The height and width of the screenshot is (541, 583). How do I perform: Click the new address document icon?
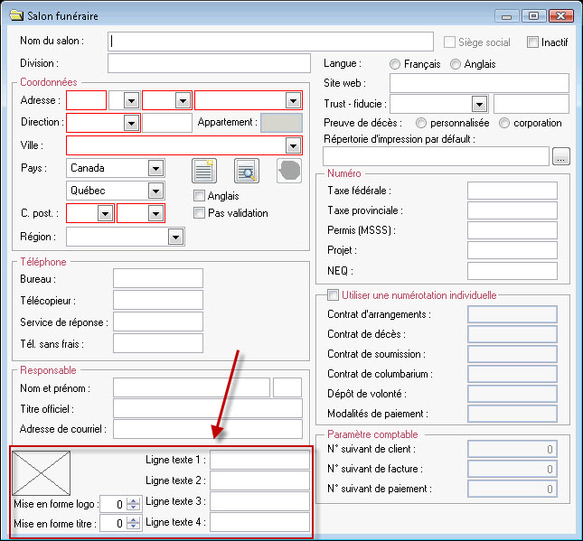(205, 171)
